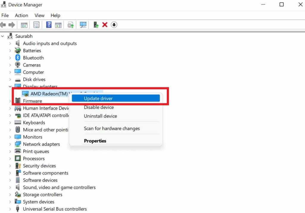Click the Add driver green arrow icon
Image resolution: width=305 pixels, height=213 pixels.
(96, 25)
